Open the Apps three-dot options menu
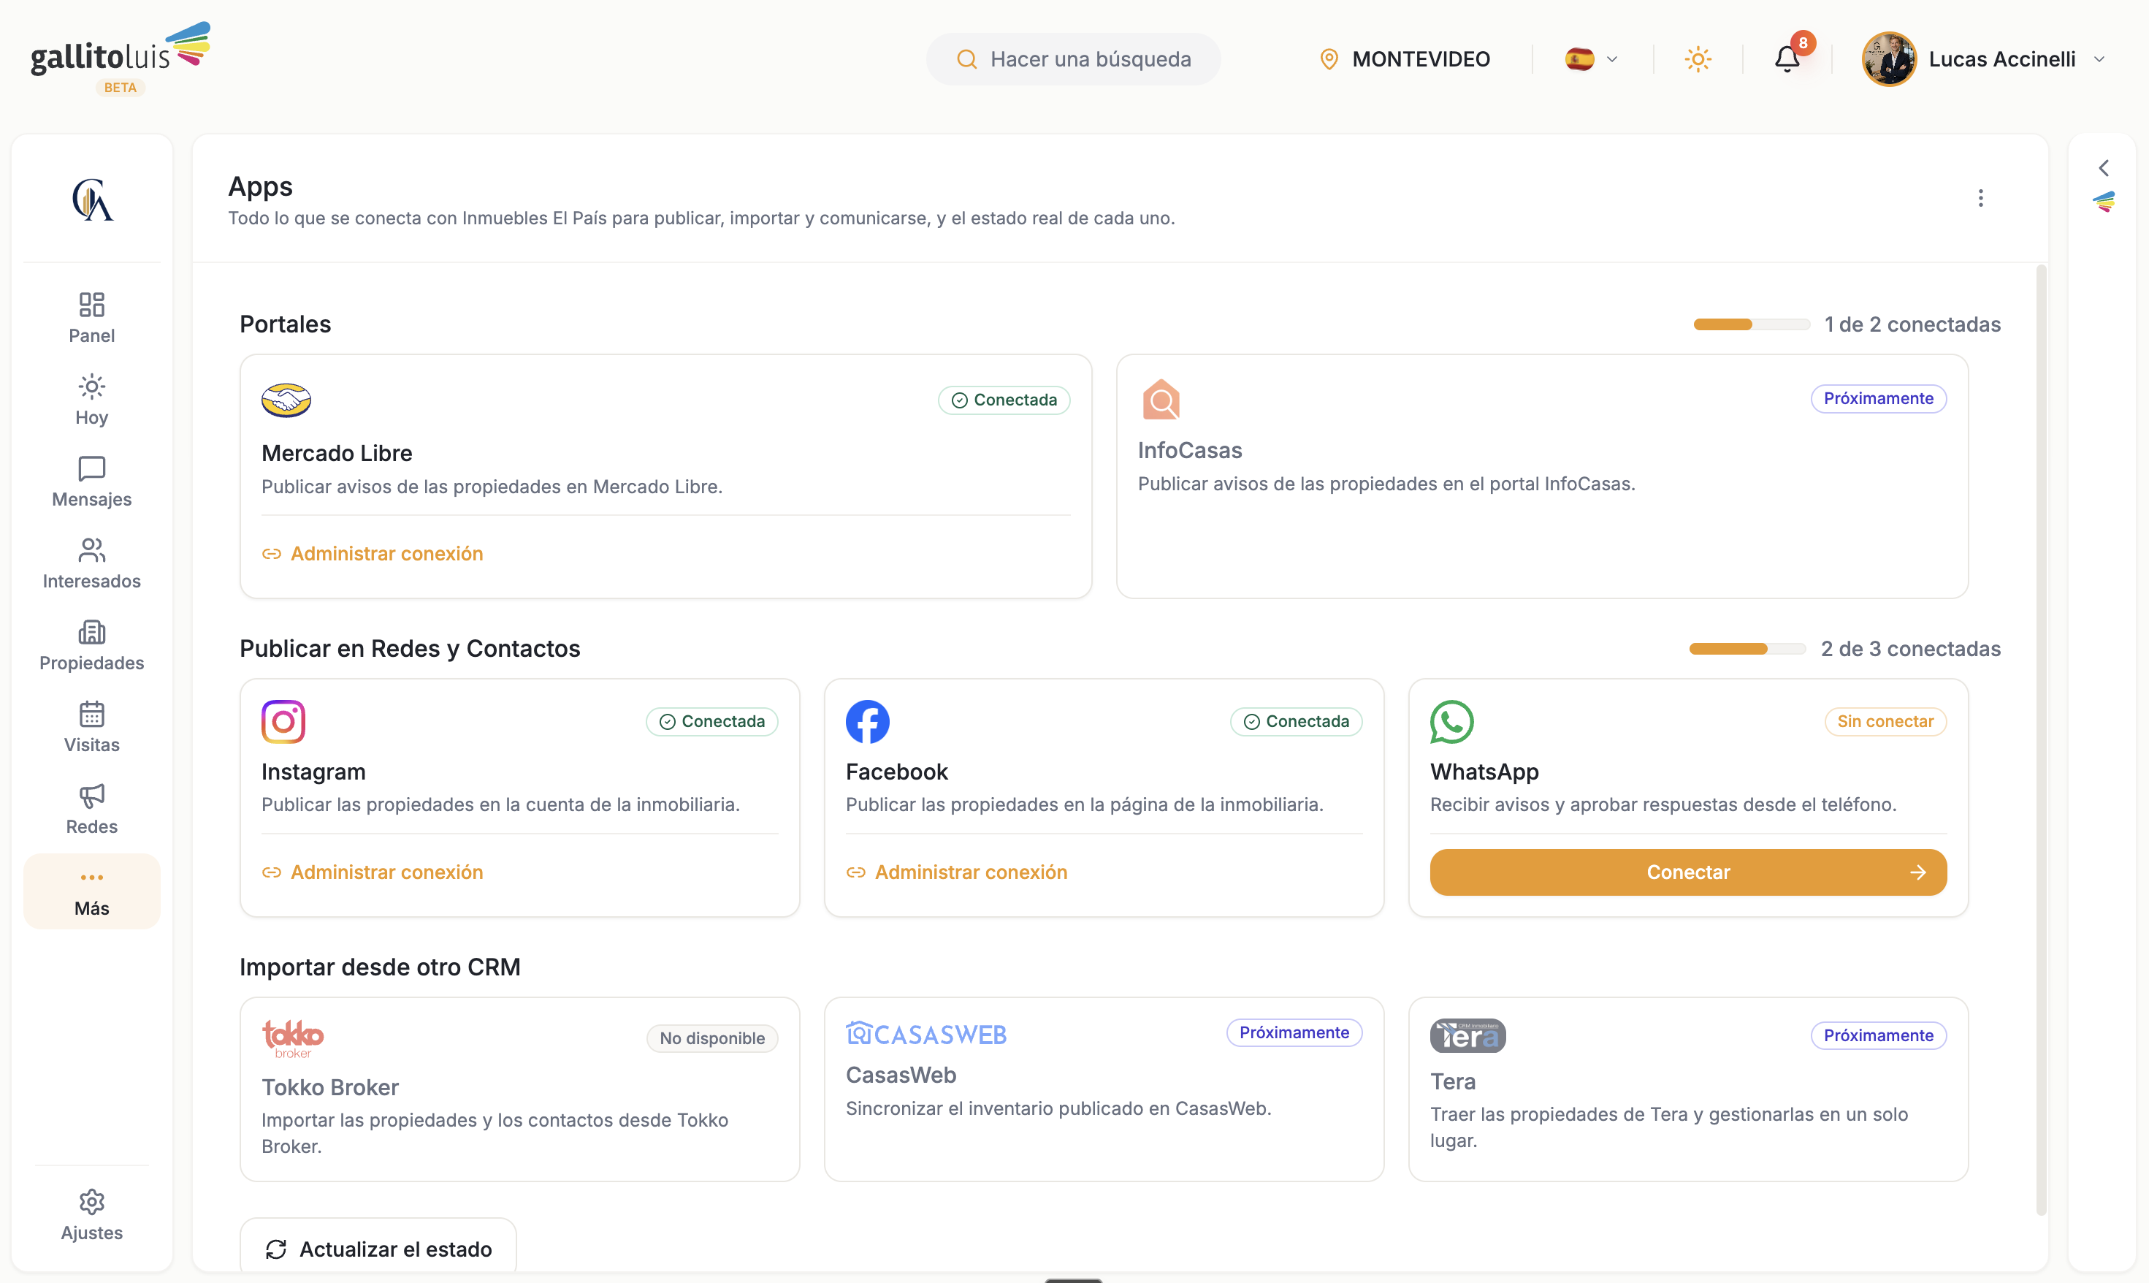The height and width of the screenshot is (1283, 2149). [1980, 198]
